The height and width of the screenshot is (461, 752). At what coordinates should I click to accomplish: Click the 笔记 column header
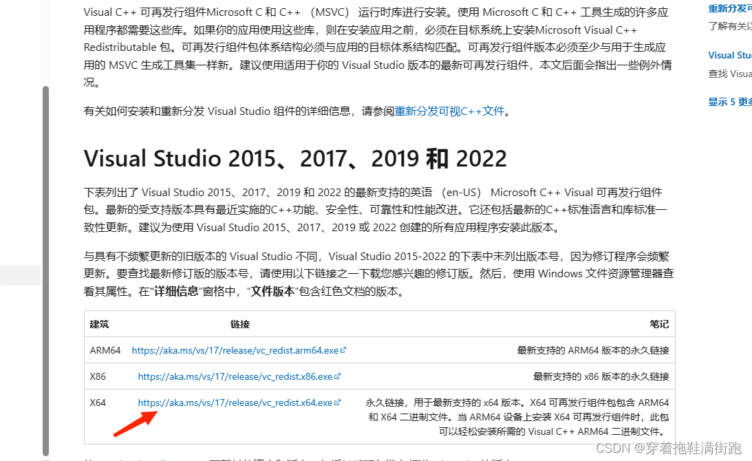pos(659,324)
